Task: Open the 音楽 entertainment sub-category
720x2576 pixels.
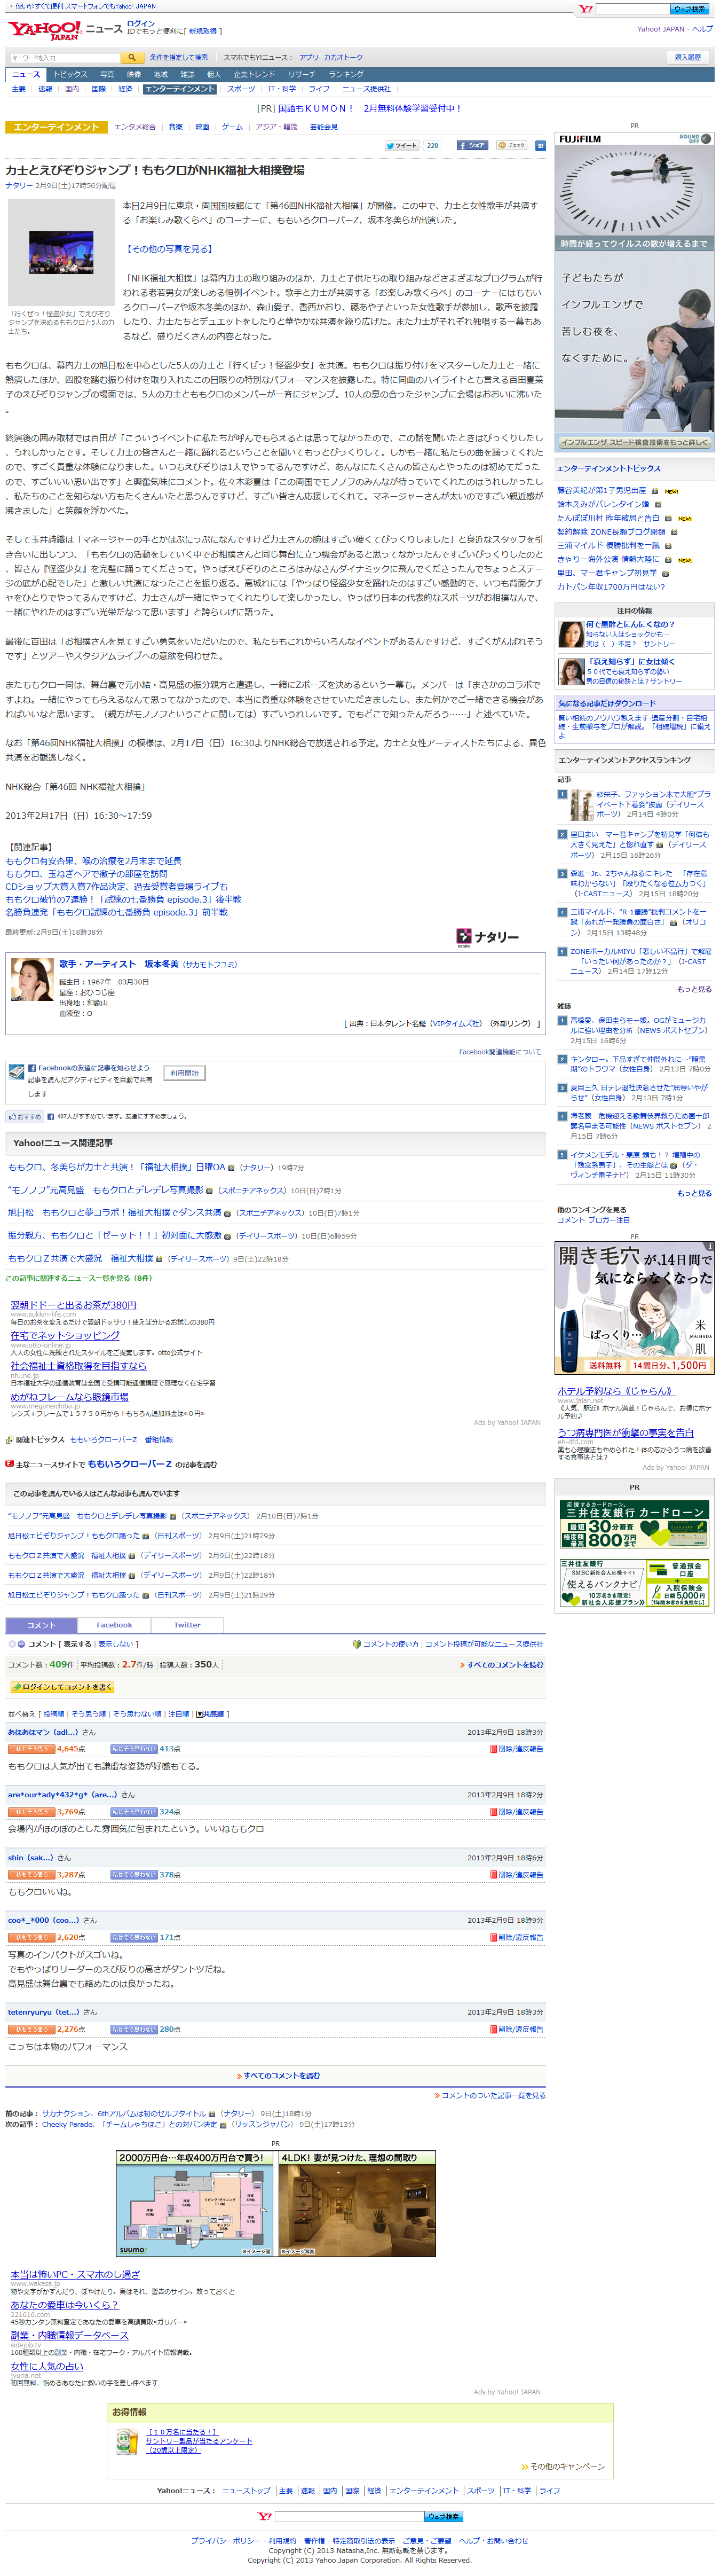Action: point(176,127)
